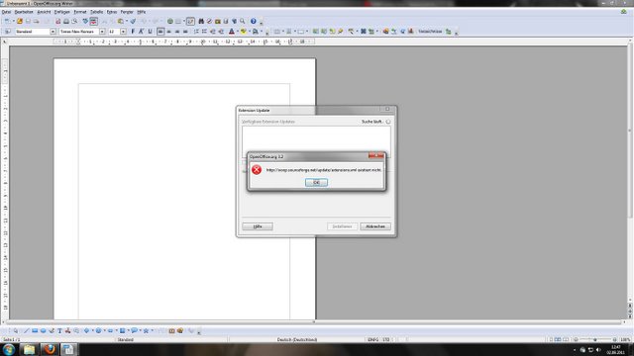634x356 pixels.
Task: Toggle Bold formatting in the toolbar
Action: point(133,32)
